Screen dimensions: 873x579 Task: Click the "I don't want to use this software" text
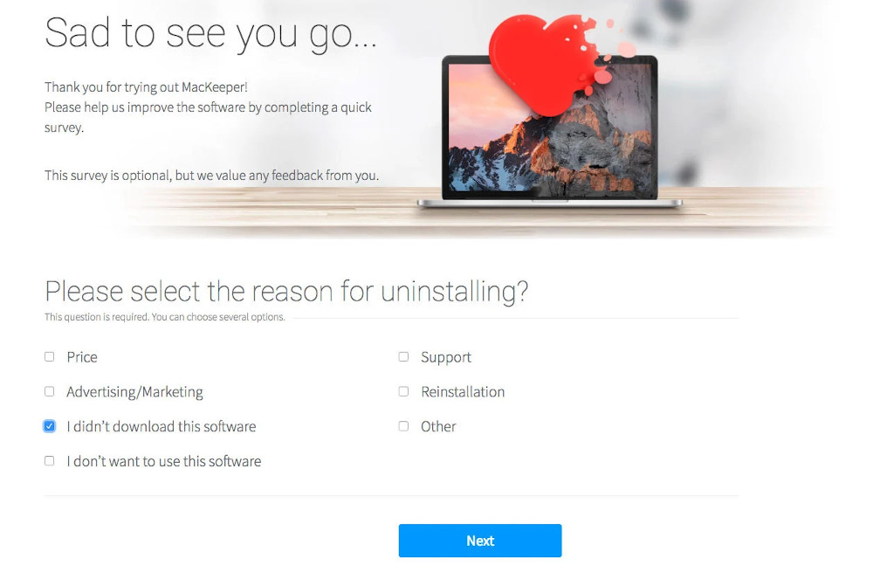click(164, 461)
